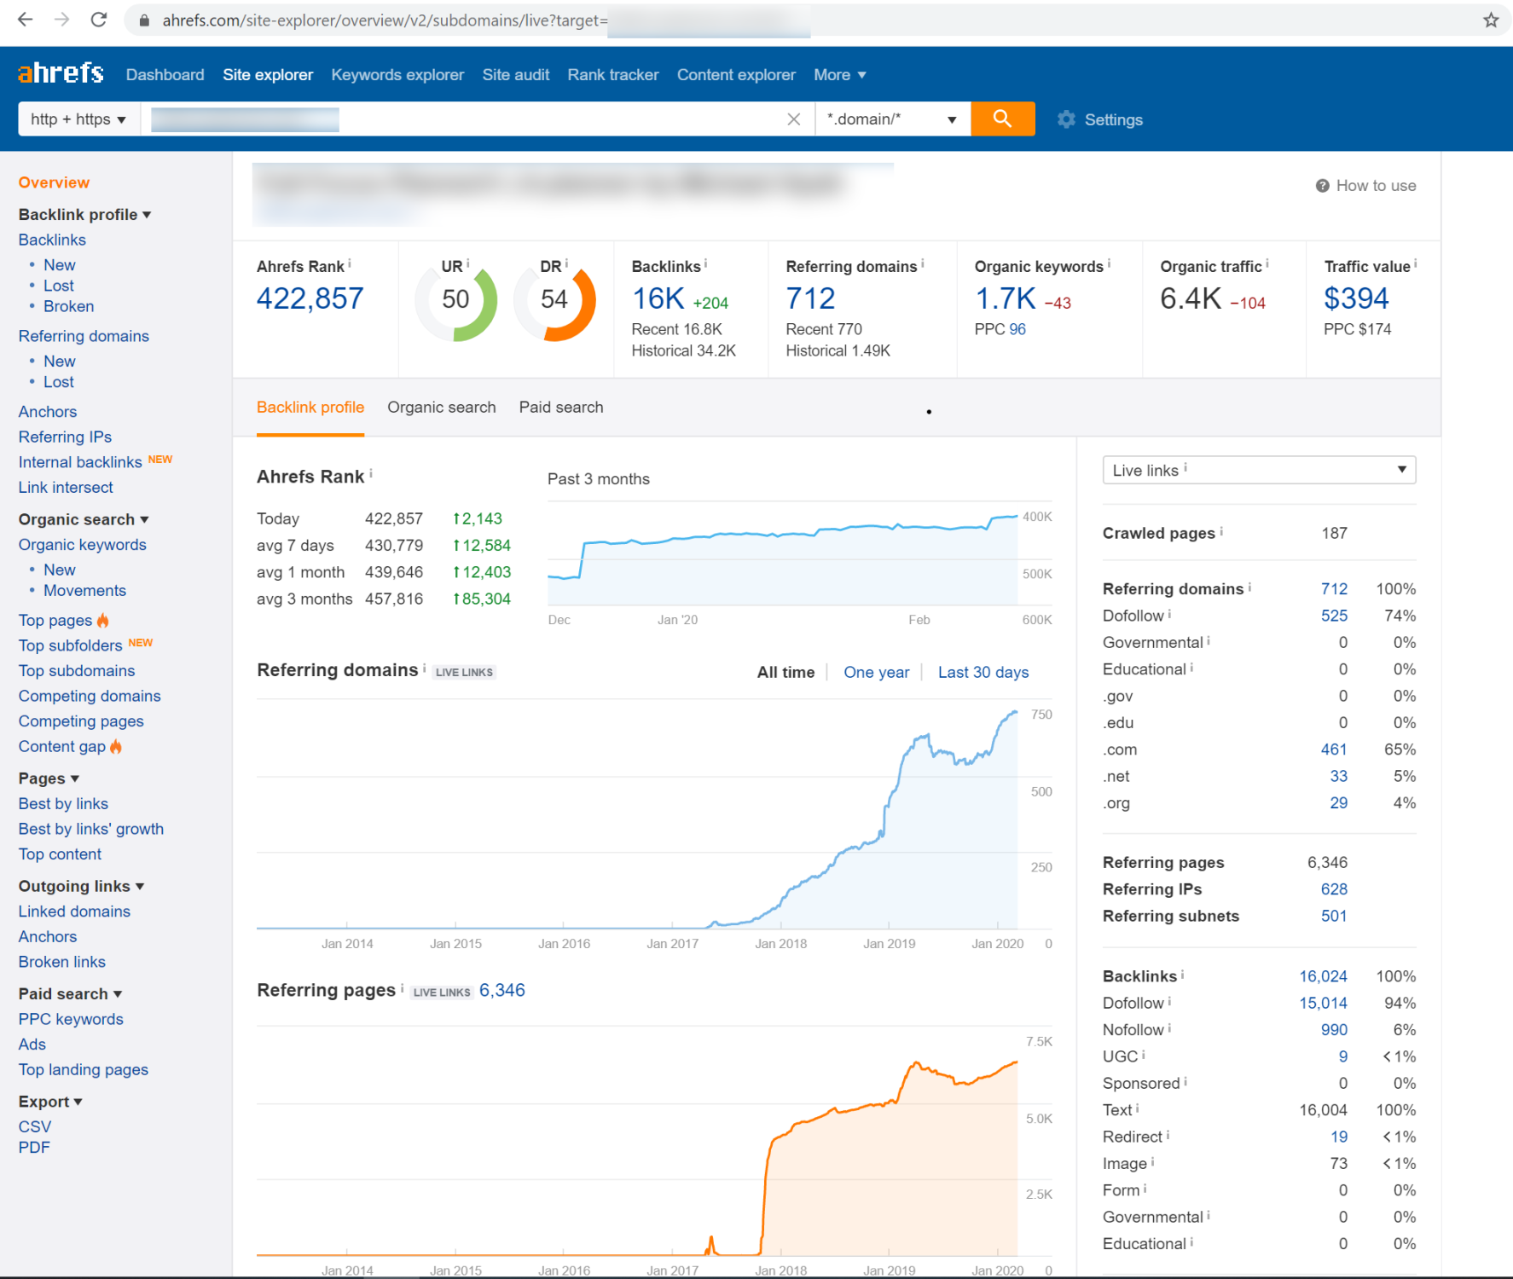Click the How to use help icon
The width and height of the screenshot is (1513, 1279).
tap(1322, 186)
